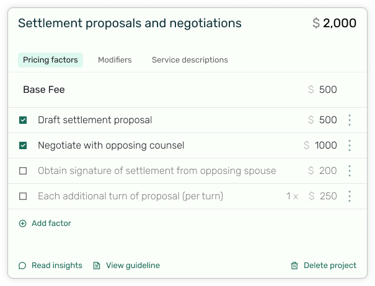This screenshot has width=375, height=286.
Task: Open three-dot menu for Each additional turn row
Action: point(350,196)
